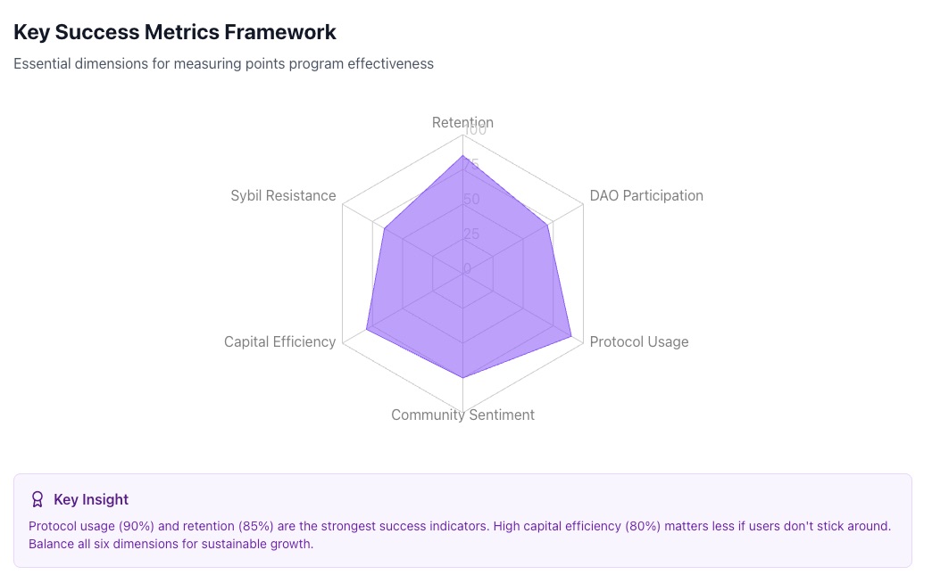Click the Community Sentiment data vertex on radar
This screenshot has height=583, width=932.
point(462,378)
